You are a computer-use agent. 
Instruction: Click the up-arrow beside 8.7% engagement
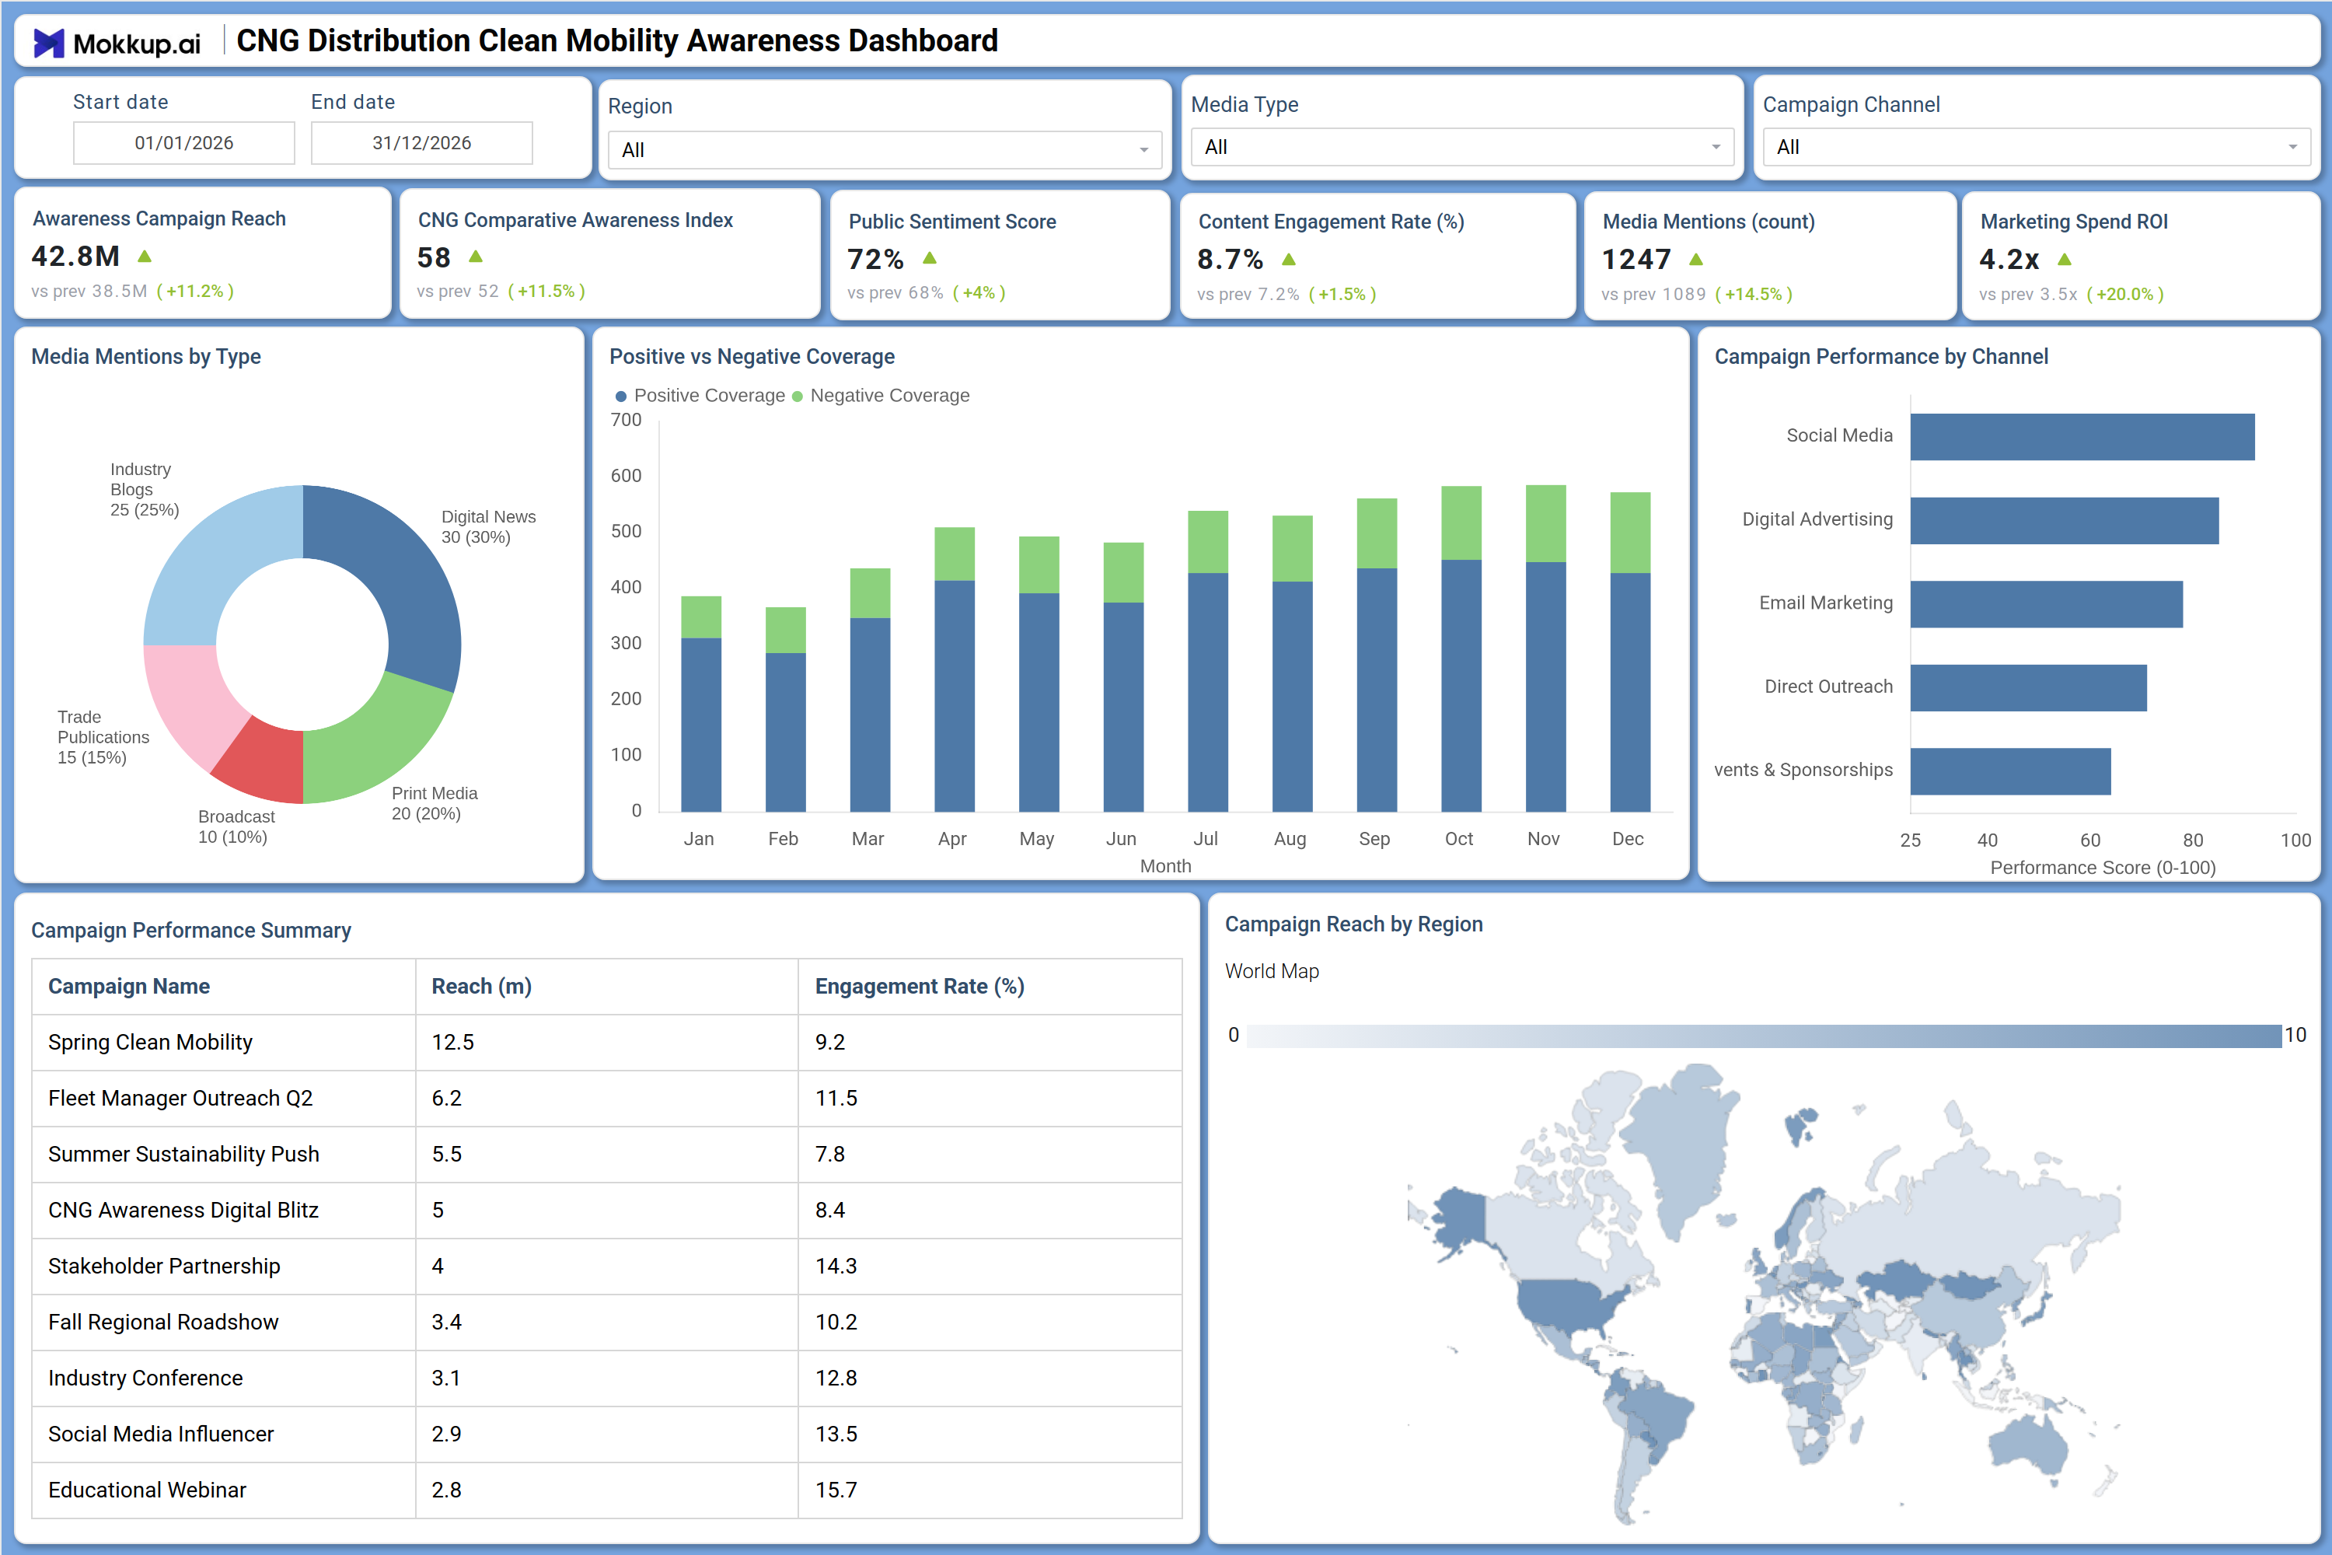(1289, 260)
